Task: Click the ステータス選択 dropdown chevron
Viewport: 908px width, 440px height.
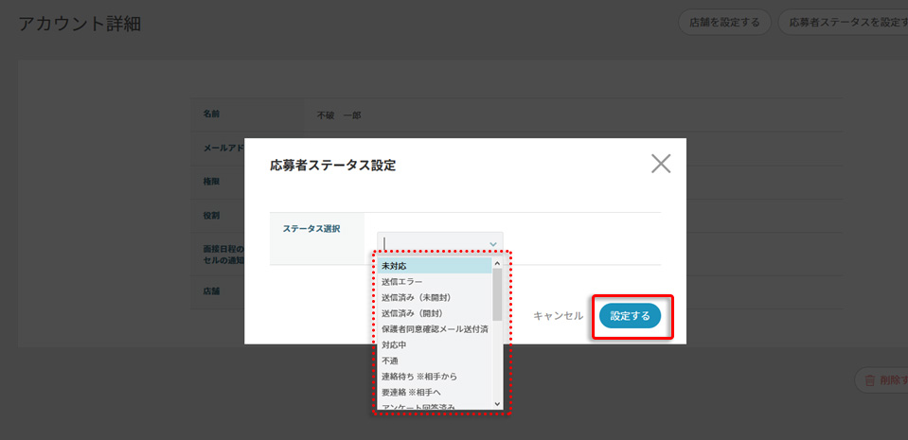Action: [492, 243]
